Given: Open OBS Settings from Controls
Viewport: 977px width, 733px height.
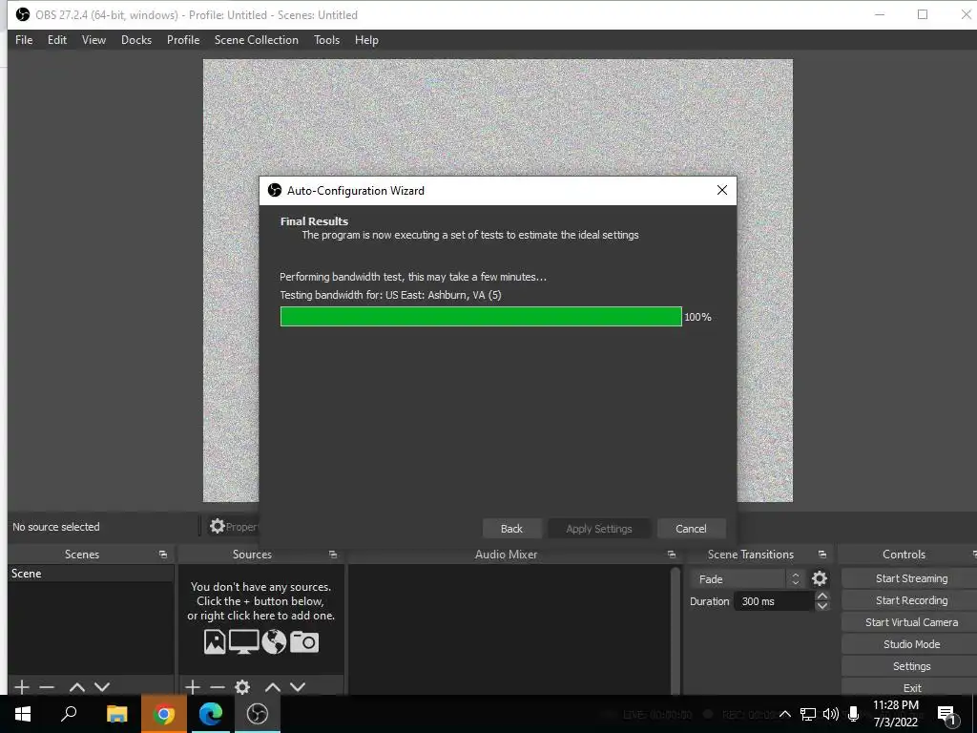Looking at the screenshot, I should click(911, 666).
